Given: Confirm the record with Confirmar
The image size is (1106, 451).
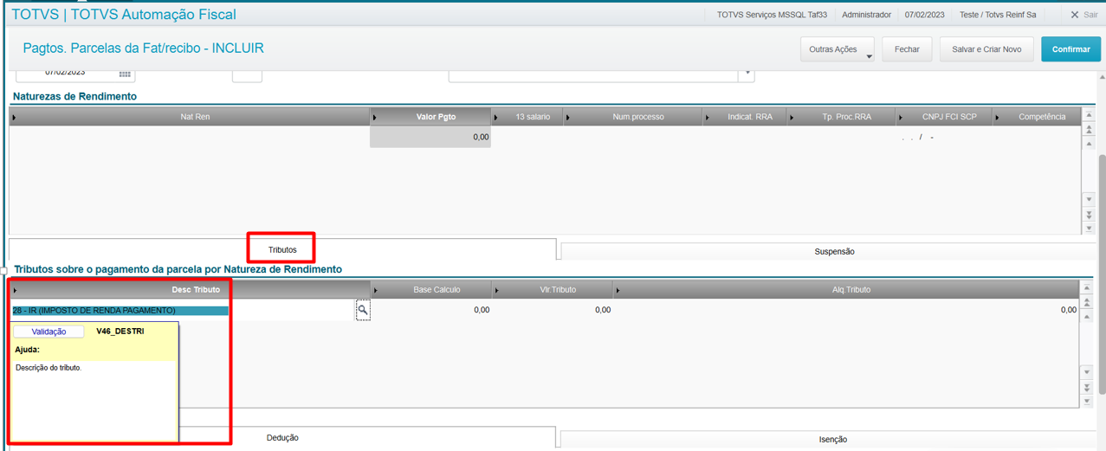Looking at the screenshot, I should pyautogui.click(x=1070, y=49).
